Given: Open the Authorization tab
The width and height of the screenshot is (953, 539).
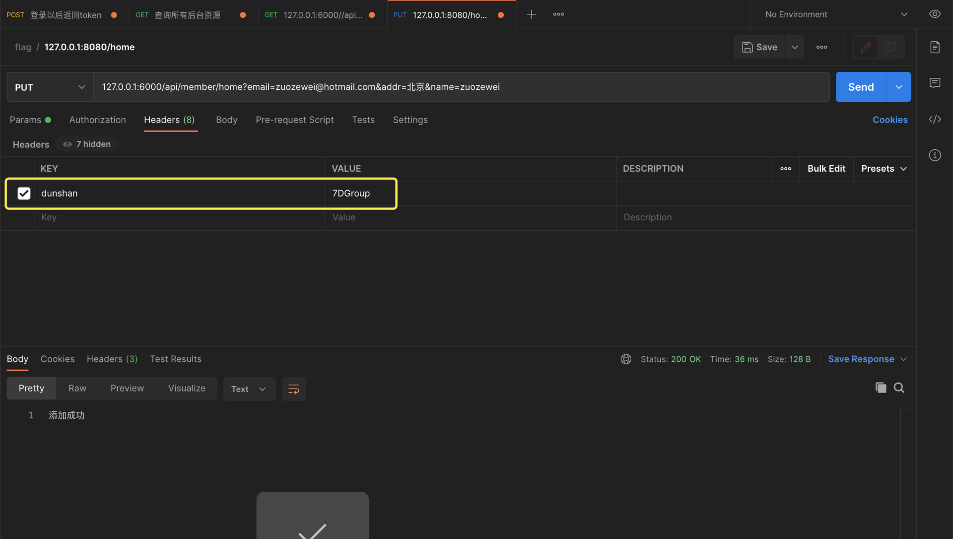Looking at the screenshot, I should [x=98, y=120].
